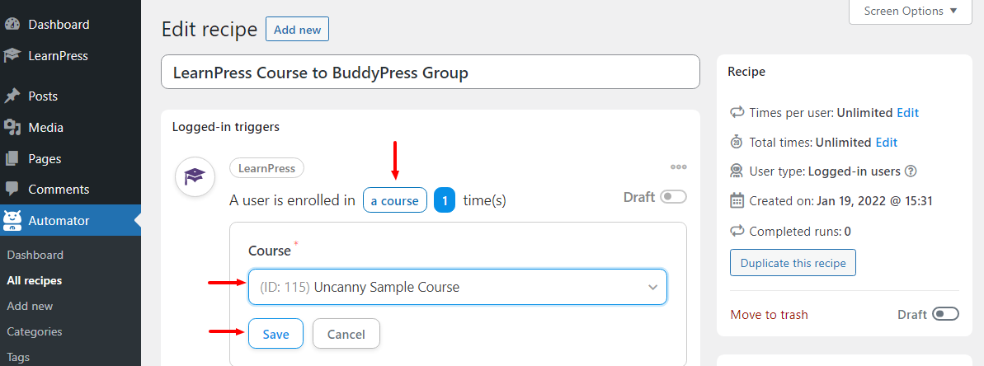The image size is (984, 366).
Task: Click the Automator robot icon in sidebar
Action: click(12, 221)
